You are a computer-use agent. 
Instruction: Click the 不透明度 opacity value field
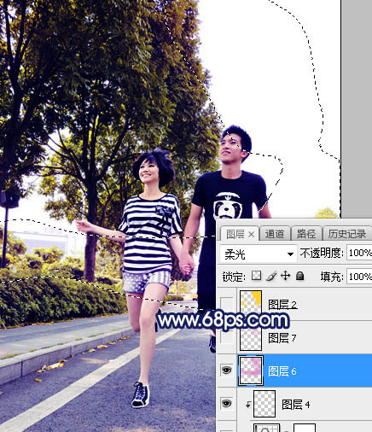[359, 253]
